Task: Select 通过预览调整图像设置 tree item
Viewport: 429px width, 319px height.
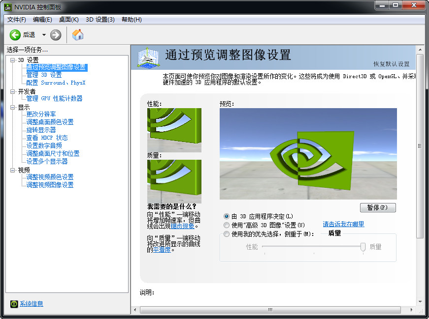Action: tap(57, 67)
